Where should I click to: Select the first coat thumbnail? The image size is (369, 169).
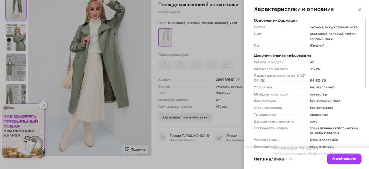16,10
